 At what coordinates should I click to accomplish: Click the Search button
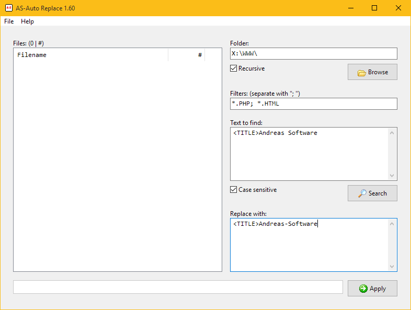(372, 193)
